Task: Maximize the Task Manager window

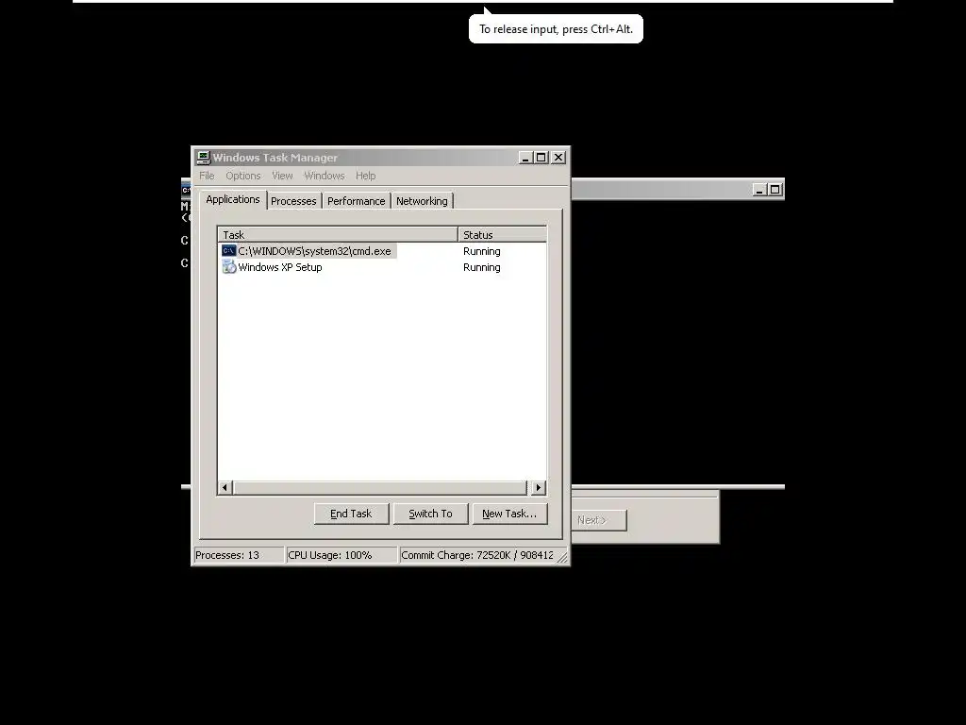Action: pos(541,158)
